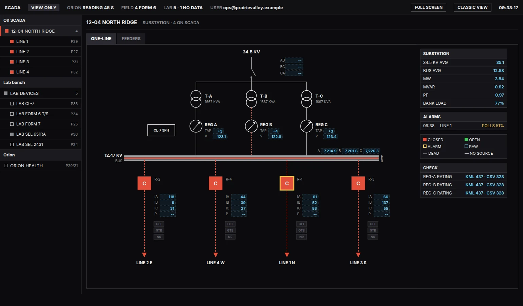Open the REG A regulator symbol
The image size is (523, 306).
click(x=196, y=126)
